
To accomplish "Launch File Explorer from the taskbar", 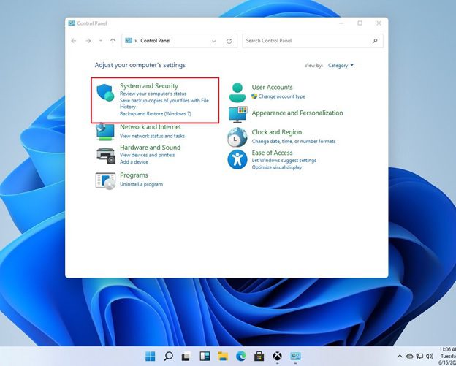I will coord(223,356).
